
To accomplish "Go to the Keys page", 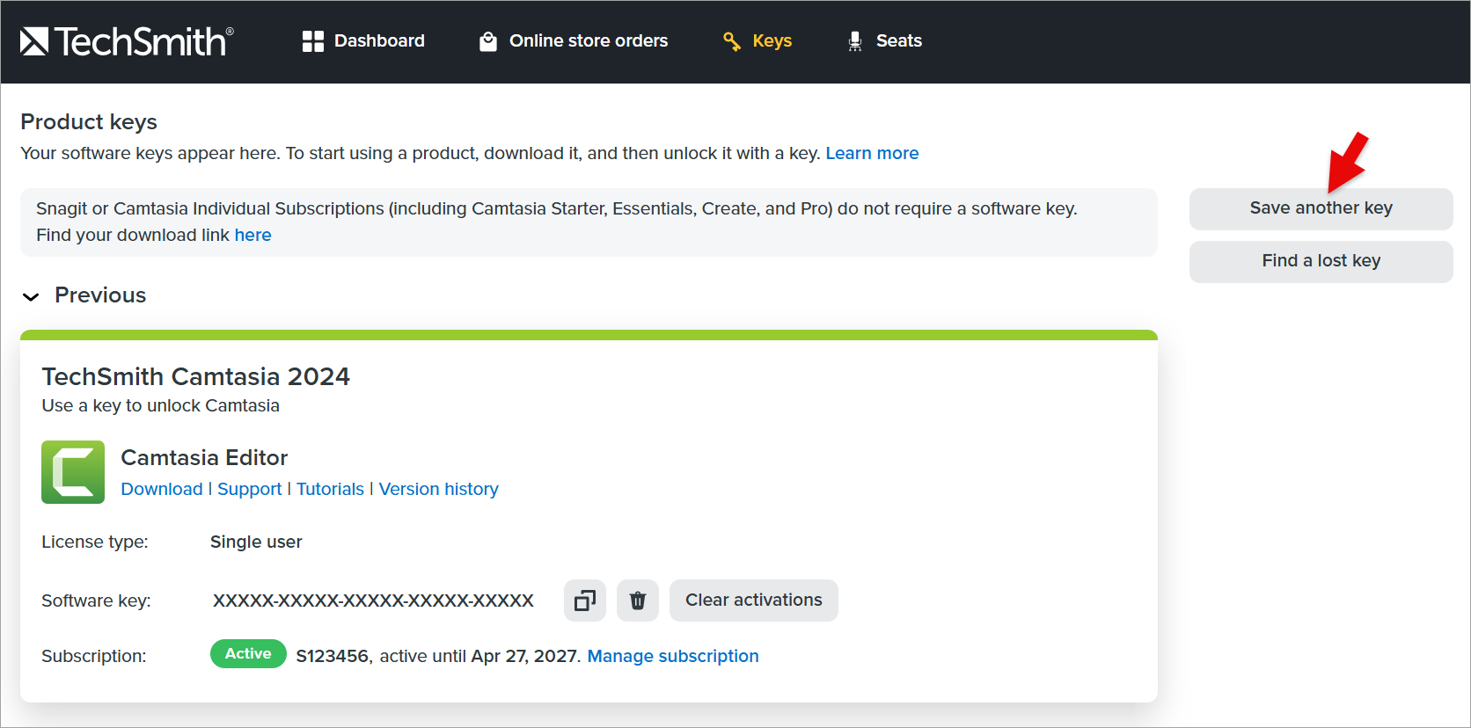I will (757, 41).
